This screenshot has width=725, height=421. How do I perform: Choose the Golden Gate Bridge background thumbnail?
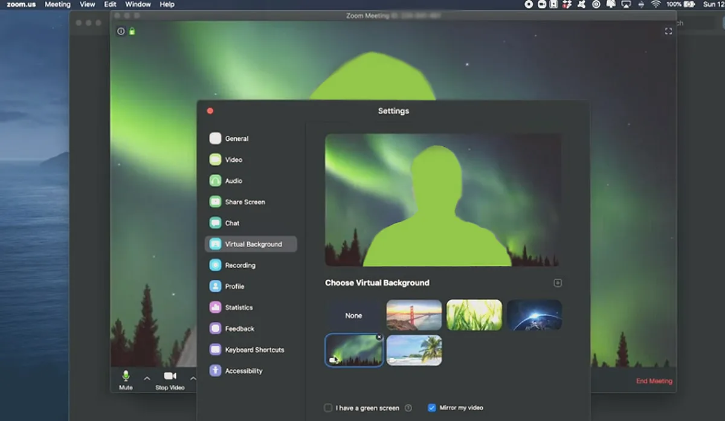click(414, 315)
